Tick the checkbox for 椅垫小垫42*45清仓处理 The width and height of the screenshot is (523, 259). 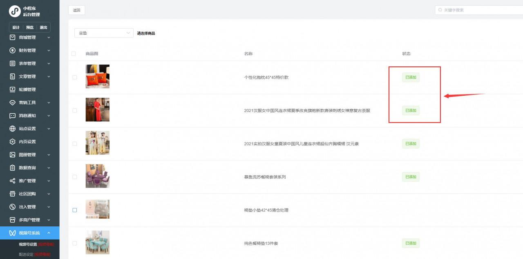[75, 210]
